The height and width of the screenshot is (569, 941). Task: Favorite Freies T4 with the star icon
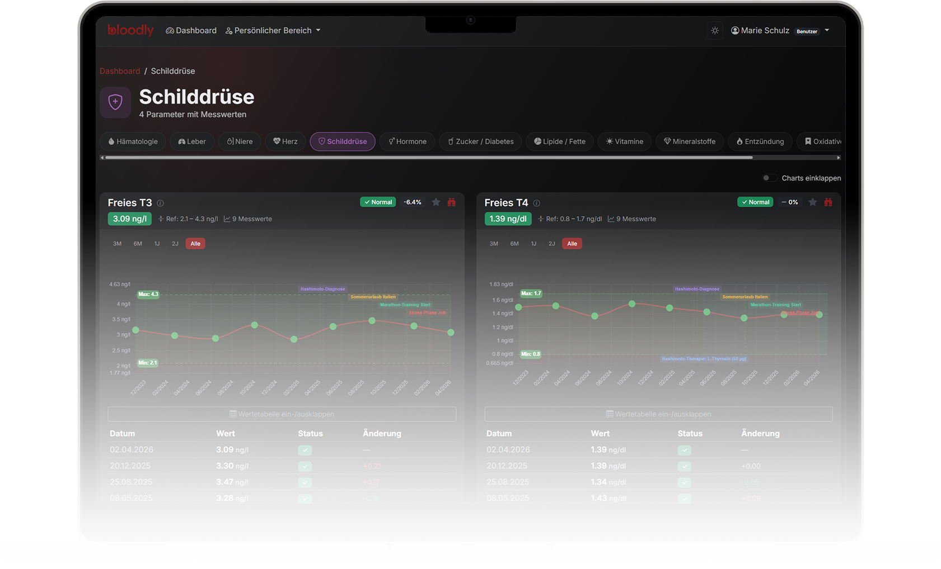(x=813, y=202)
